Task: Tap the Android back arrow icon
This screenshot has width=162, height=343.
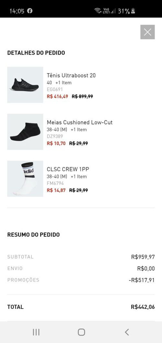Action: tap(127, 332)
